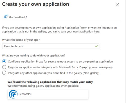Click the We found the following applications heading
Image resolution: width=126 pixels, height=103 pixels.
coord(50,82)
